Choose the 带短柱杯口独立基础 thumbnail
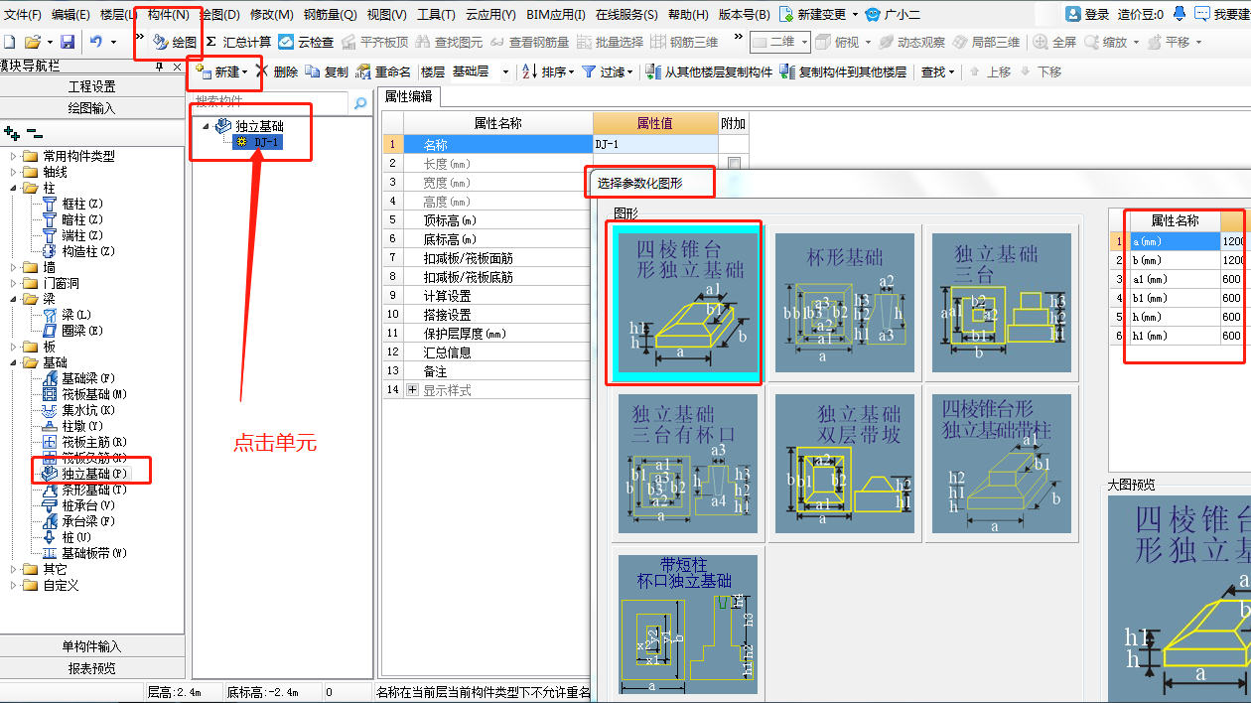1251x703 pixels. [x=686, y=625]
